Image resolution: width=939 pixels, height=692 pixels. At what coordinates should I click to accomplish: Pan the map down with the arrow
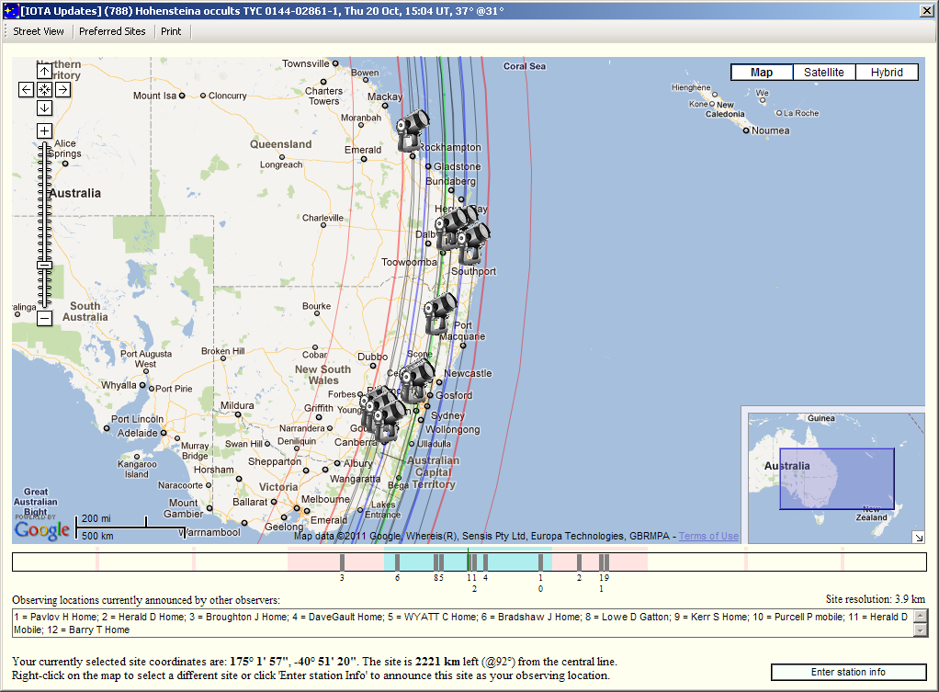(44, 108)
